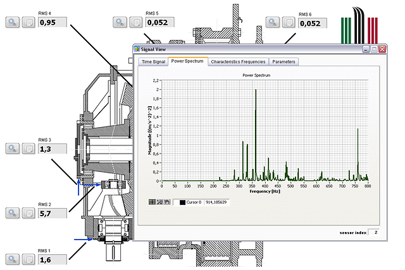Viewport: 405px width, 270px height.
Task: Click the cursor position value 914,185639
Action: click(216, 202)
